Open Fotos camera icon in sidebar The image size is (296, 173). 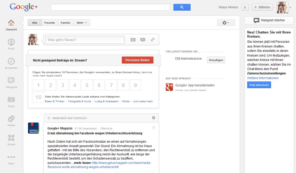pos(11,99)
